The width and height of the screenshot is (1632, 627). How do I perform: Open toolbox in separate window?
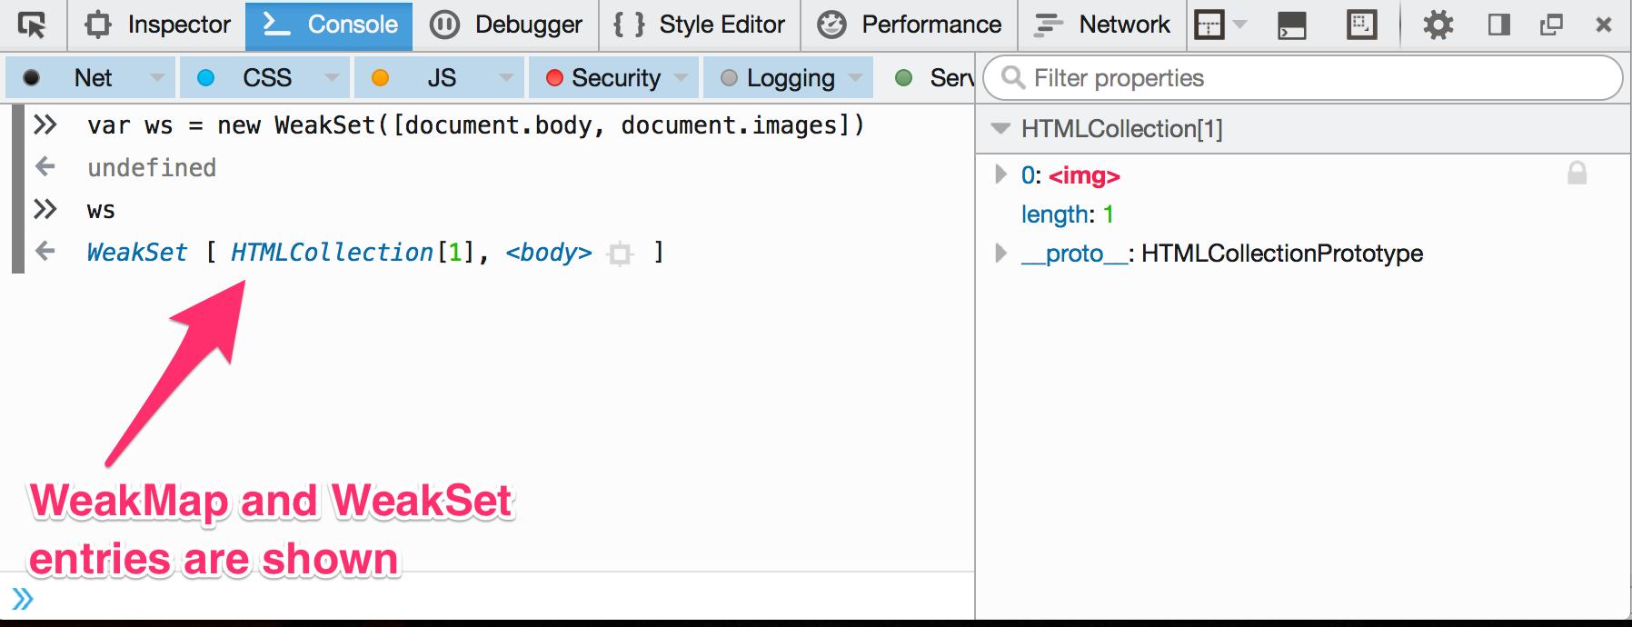point(1552,25)
